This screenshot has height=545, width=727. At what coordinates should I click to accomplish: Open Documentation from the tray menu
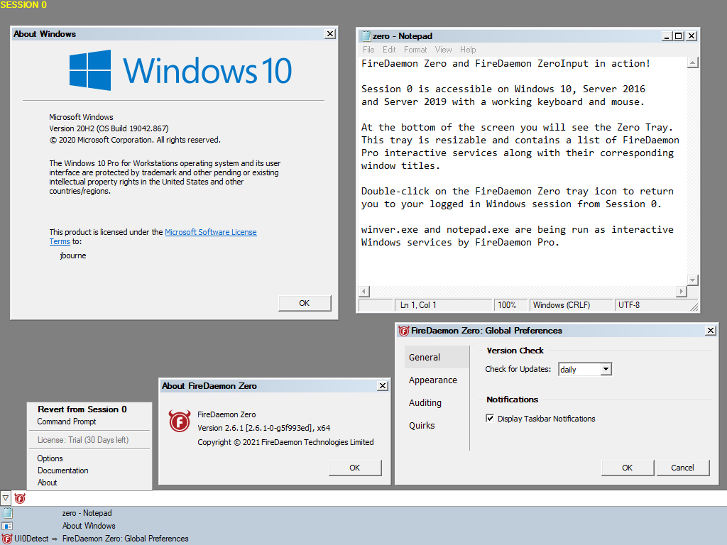[x=62, y=470]
